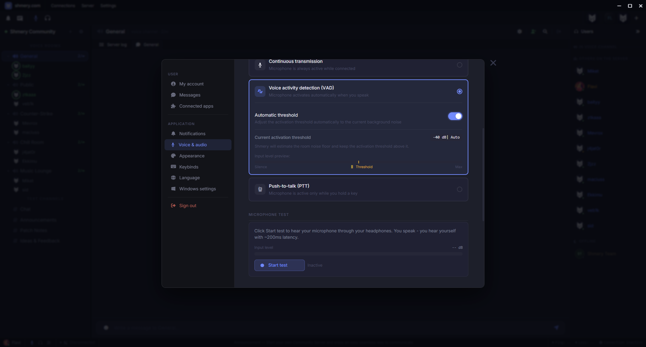Select Voice activity detection radio button

460,91
